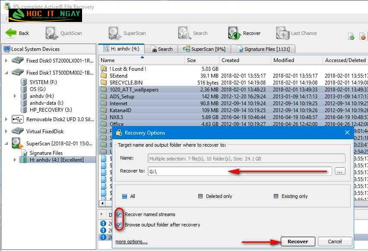The image size is (368, 251).
Task: Click the Recover toolbar icon
Action: tap(234, 33)
